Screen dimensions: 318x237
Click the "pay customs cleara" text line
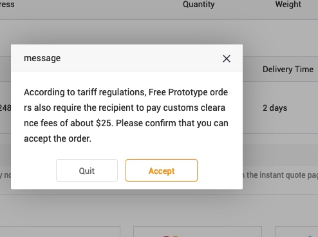186,108
